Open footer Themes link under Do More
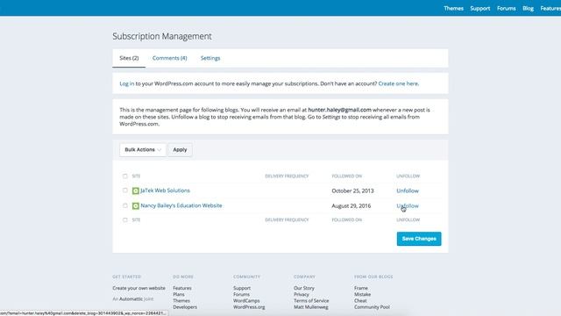Viewport: 561px width, 316px height. pyautogui.click(x=181, y=301)
